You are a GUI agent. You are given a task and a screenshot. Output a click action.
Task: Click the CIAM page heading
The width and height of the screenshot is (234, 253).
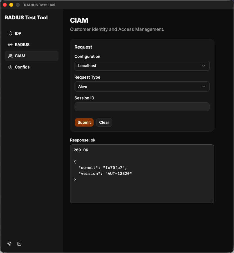point(79,20)
